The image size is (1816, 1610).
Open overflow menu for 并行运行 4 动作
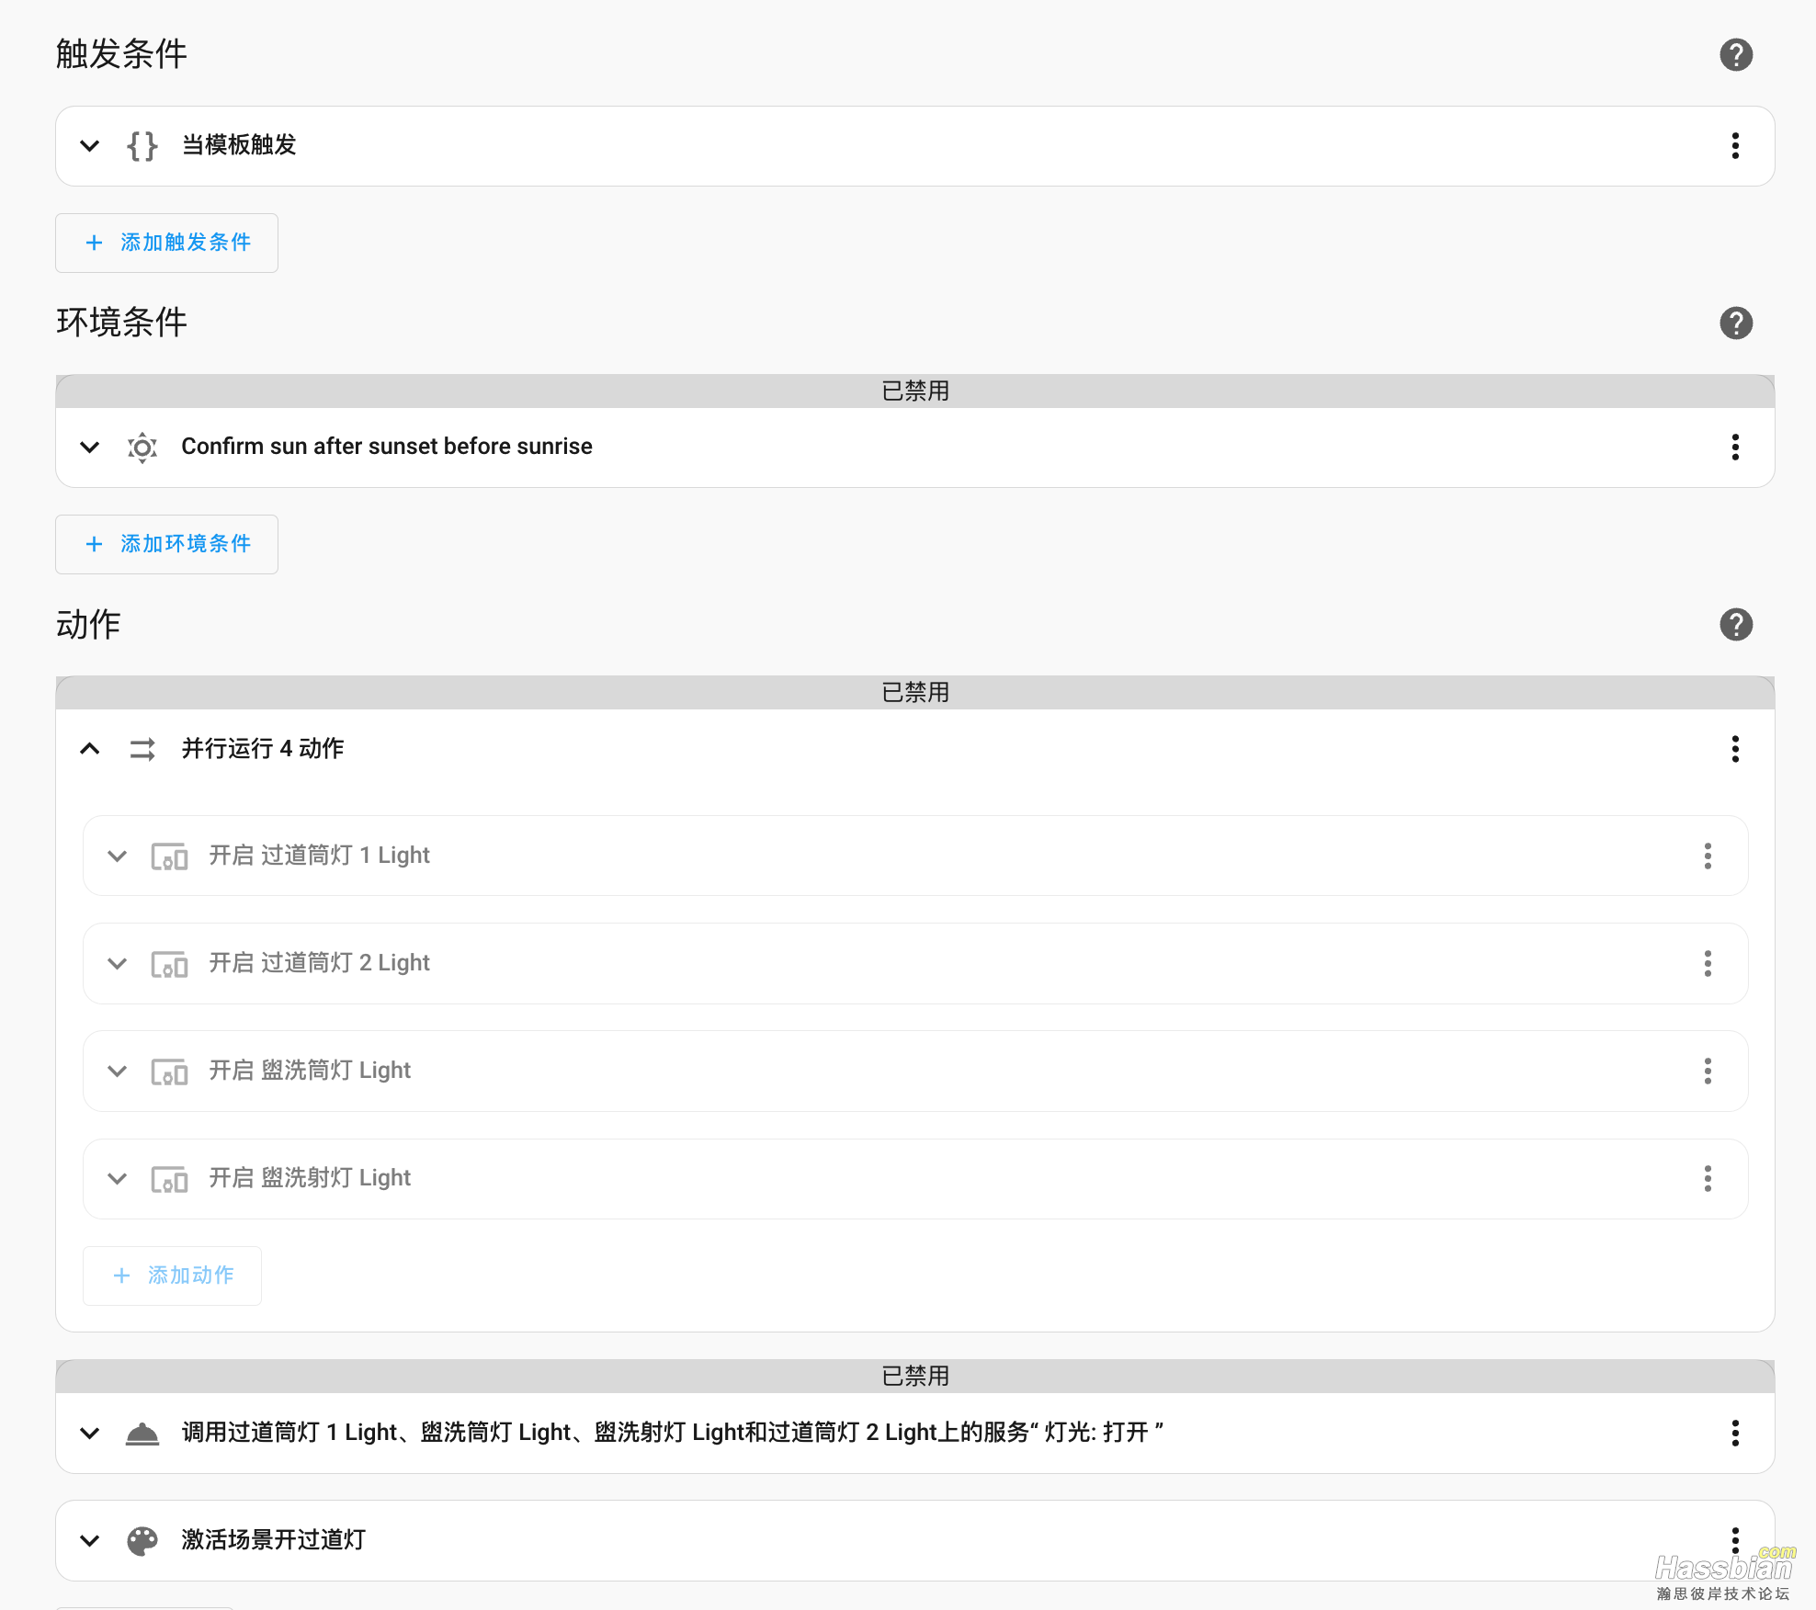1735,749
